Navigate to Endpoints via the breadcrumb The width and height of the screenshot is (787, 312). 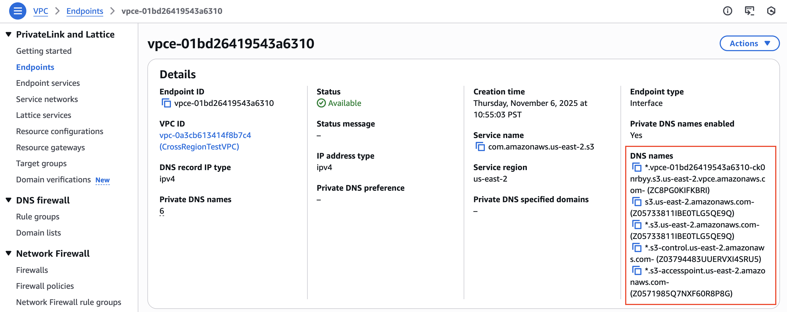click(85, 11)
